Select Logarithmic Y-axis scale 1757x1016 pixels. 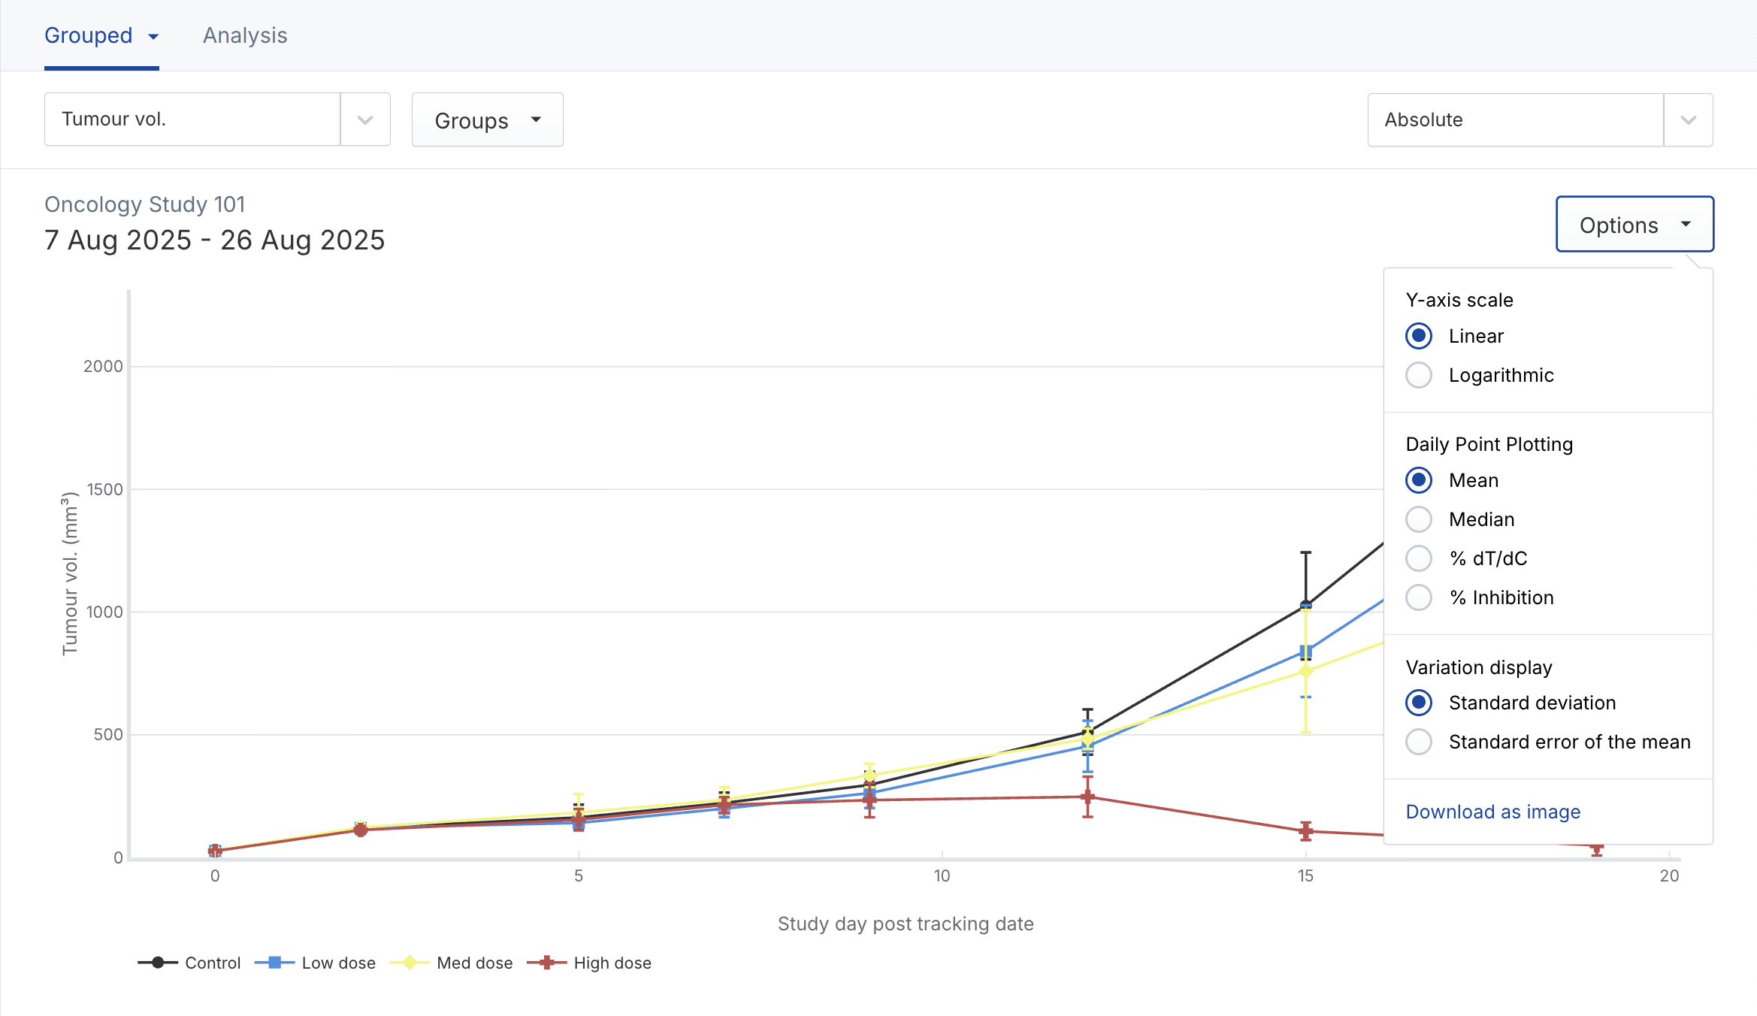click(x=1419, y=375)
